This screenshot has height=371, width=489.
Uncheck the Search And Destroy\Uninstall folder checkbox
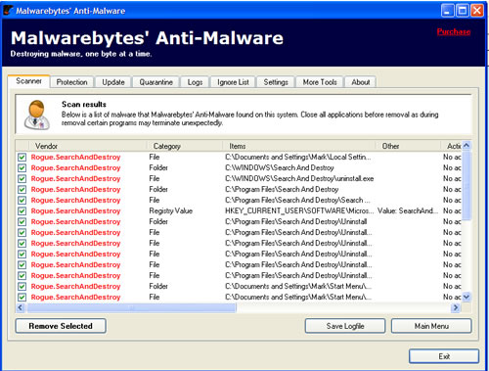point(22,222)
